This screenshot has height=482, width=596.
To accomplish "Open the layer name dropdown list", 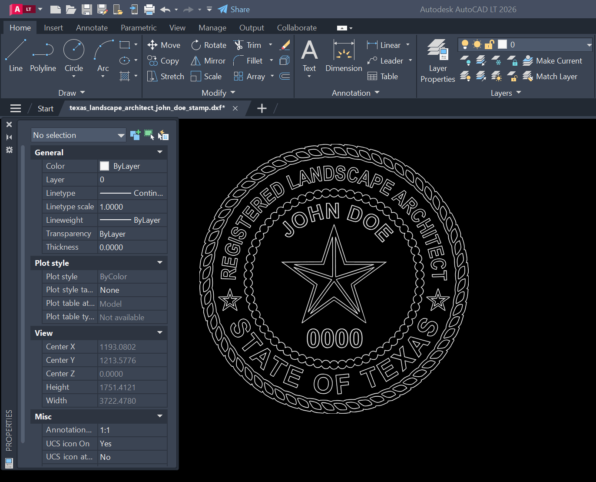I will pos(589,44).
